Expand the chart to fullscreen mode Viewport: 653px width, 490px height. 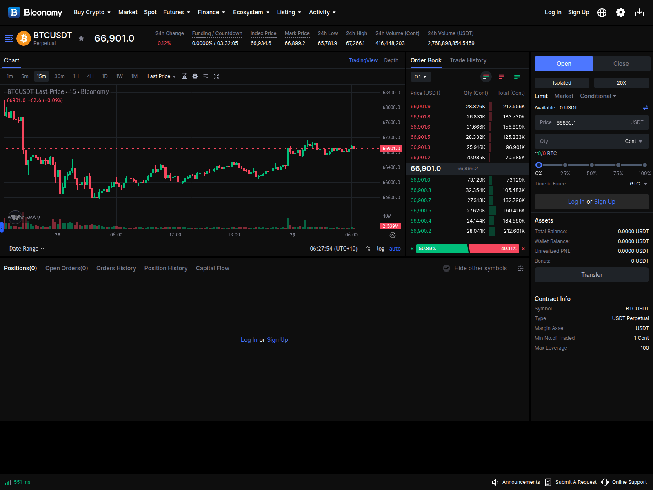point(216,76)
